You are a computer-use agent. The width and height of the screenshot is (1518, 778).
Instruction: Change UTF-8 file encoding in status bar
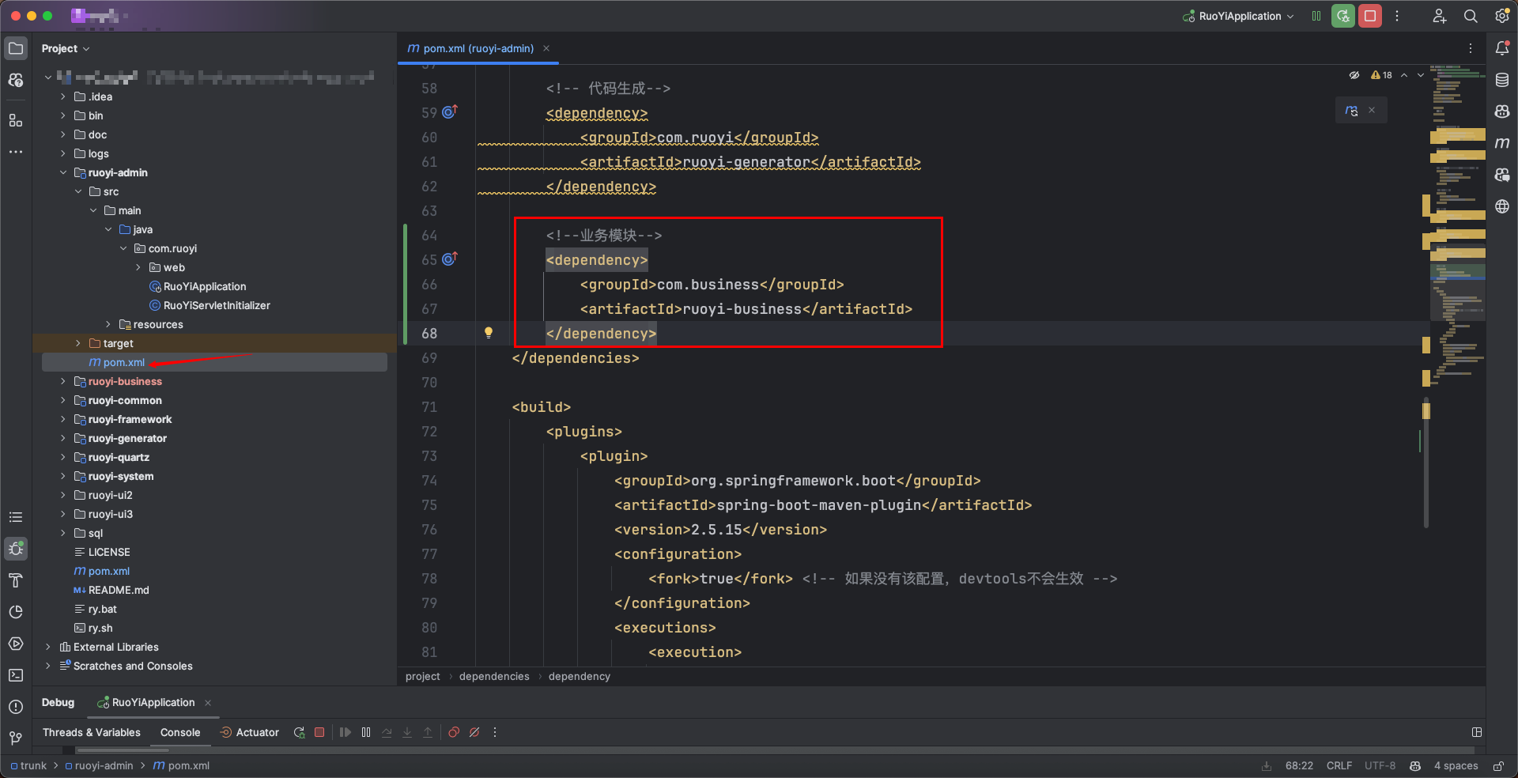pos(1380,765)
